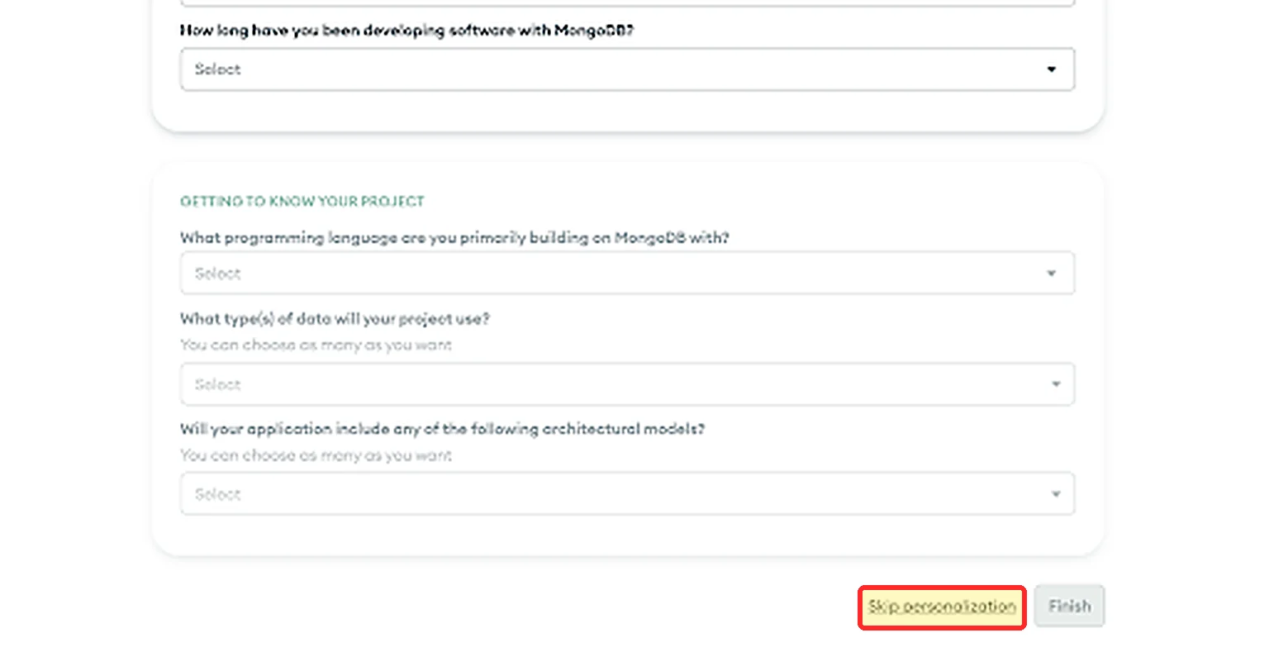Click 'What type(s) of data will your project use?' label
Viewport: 1269px width, 652px height.
pyautogui.click(x=335, y=319)
